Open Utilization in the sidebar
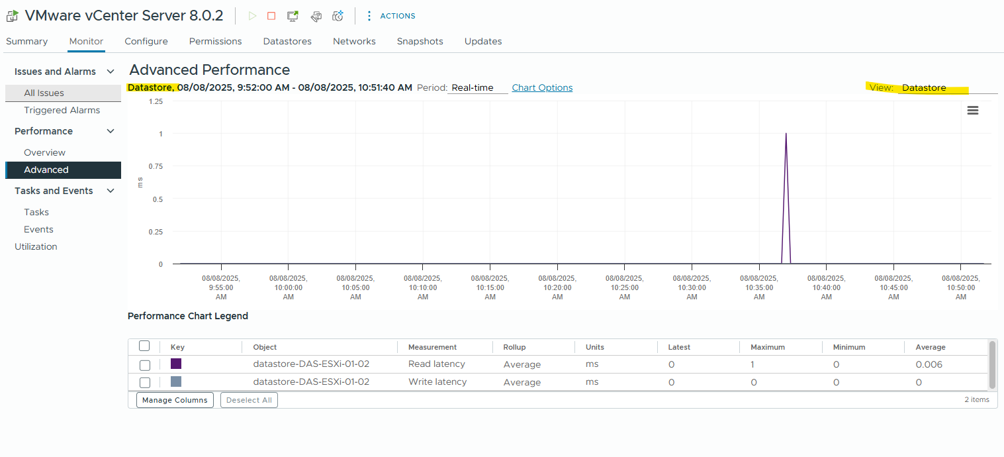 point(36,246)
